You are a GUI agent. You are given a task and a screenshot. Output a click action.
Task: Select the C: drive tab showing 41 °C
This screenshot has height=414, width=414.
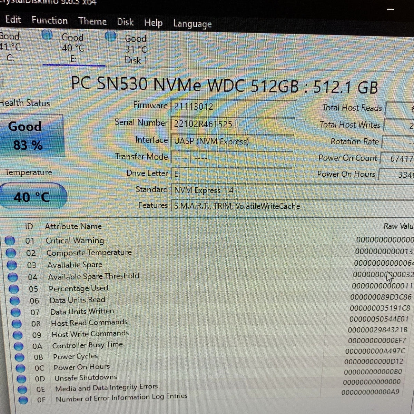[x=10, y=47]
